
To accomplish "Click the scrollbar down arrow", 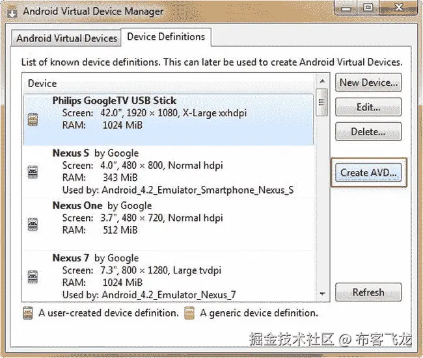I will 322,294.
